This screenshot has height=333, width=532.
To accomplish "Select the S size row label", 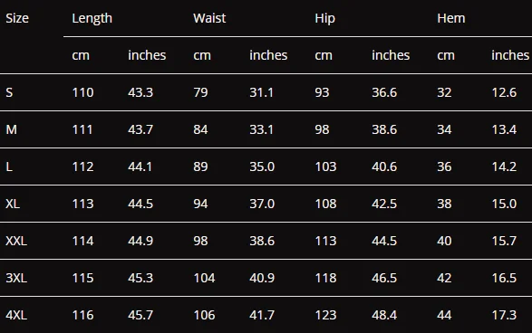I will pyautogui.click(x=9, y=92).
